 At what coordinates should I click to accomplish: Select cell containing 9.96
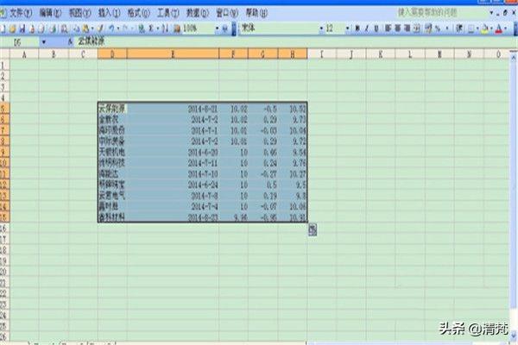point(233,217)
